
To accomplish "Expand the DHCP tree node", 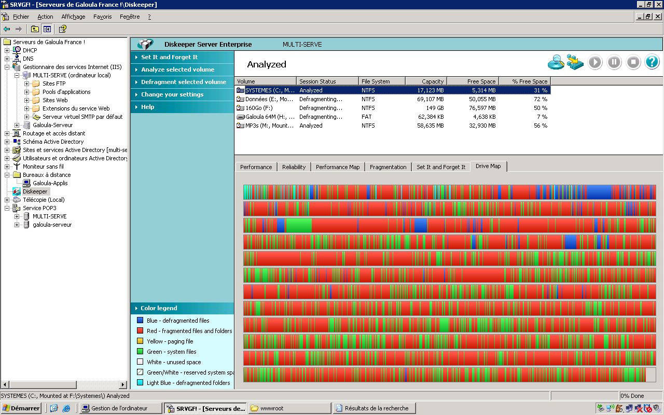I will [7, 50].
